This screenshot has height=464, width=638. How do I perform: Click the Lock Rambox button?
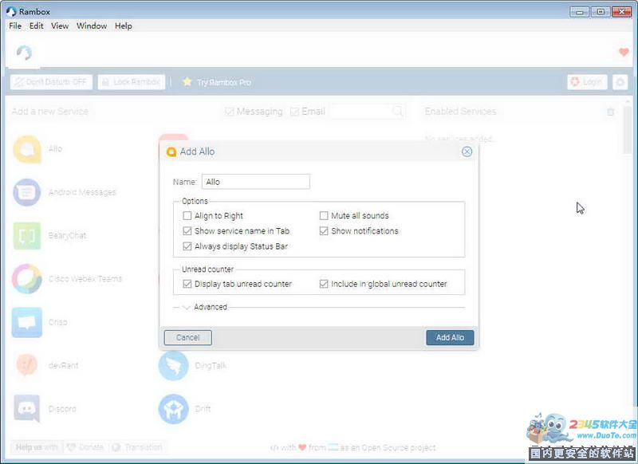coord(132,82)
